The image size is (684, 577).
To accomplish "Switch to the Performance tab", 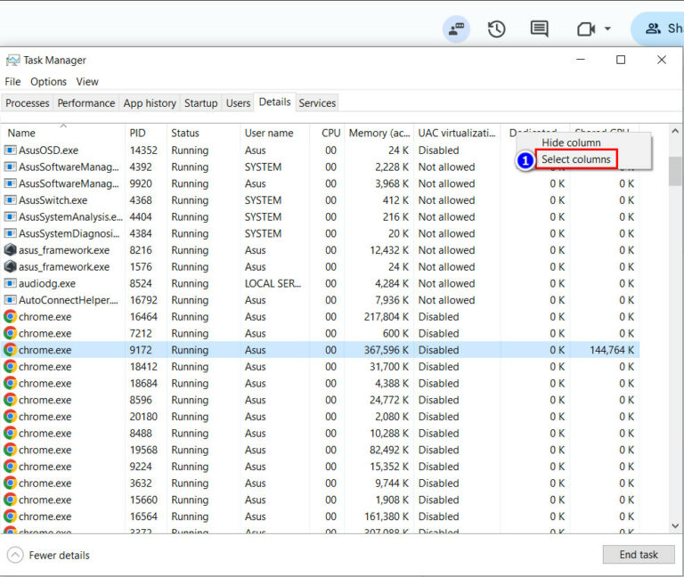I will [x=86, y=103].
